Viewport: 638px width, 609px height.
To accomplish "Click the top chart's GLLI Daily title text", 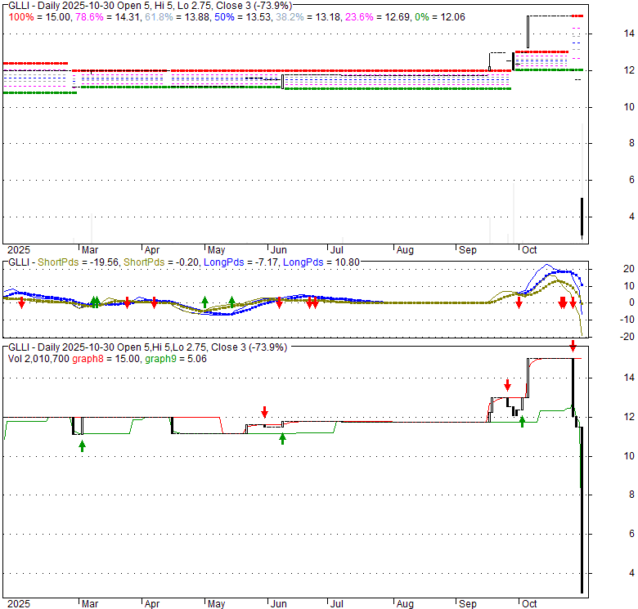I will click(x=150, y=6).
